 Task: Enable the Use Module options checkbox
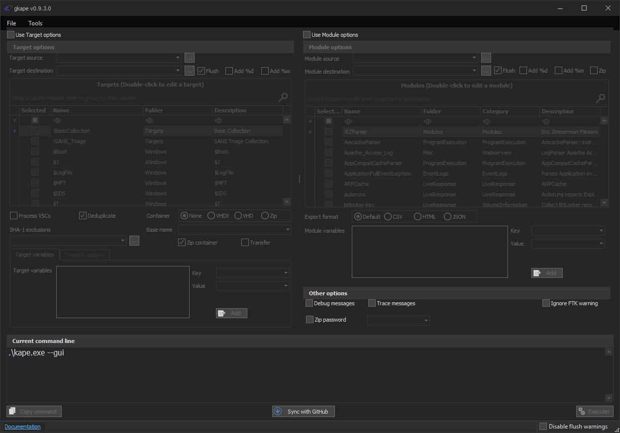coord(307,35)
